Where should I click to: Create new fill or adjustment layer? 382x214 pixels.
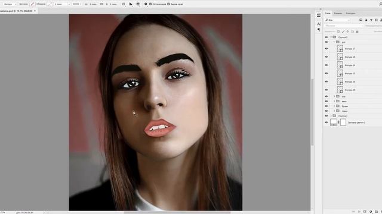(371, 212)
